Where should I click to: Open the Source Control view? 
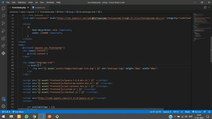point(3,23)
